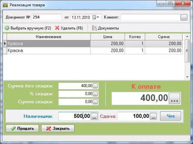
Task: Click the 'Сумма' column header
Action: point(164,37)
